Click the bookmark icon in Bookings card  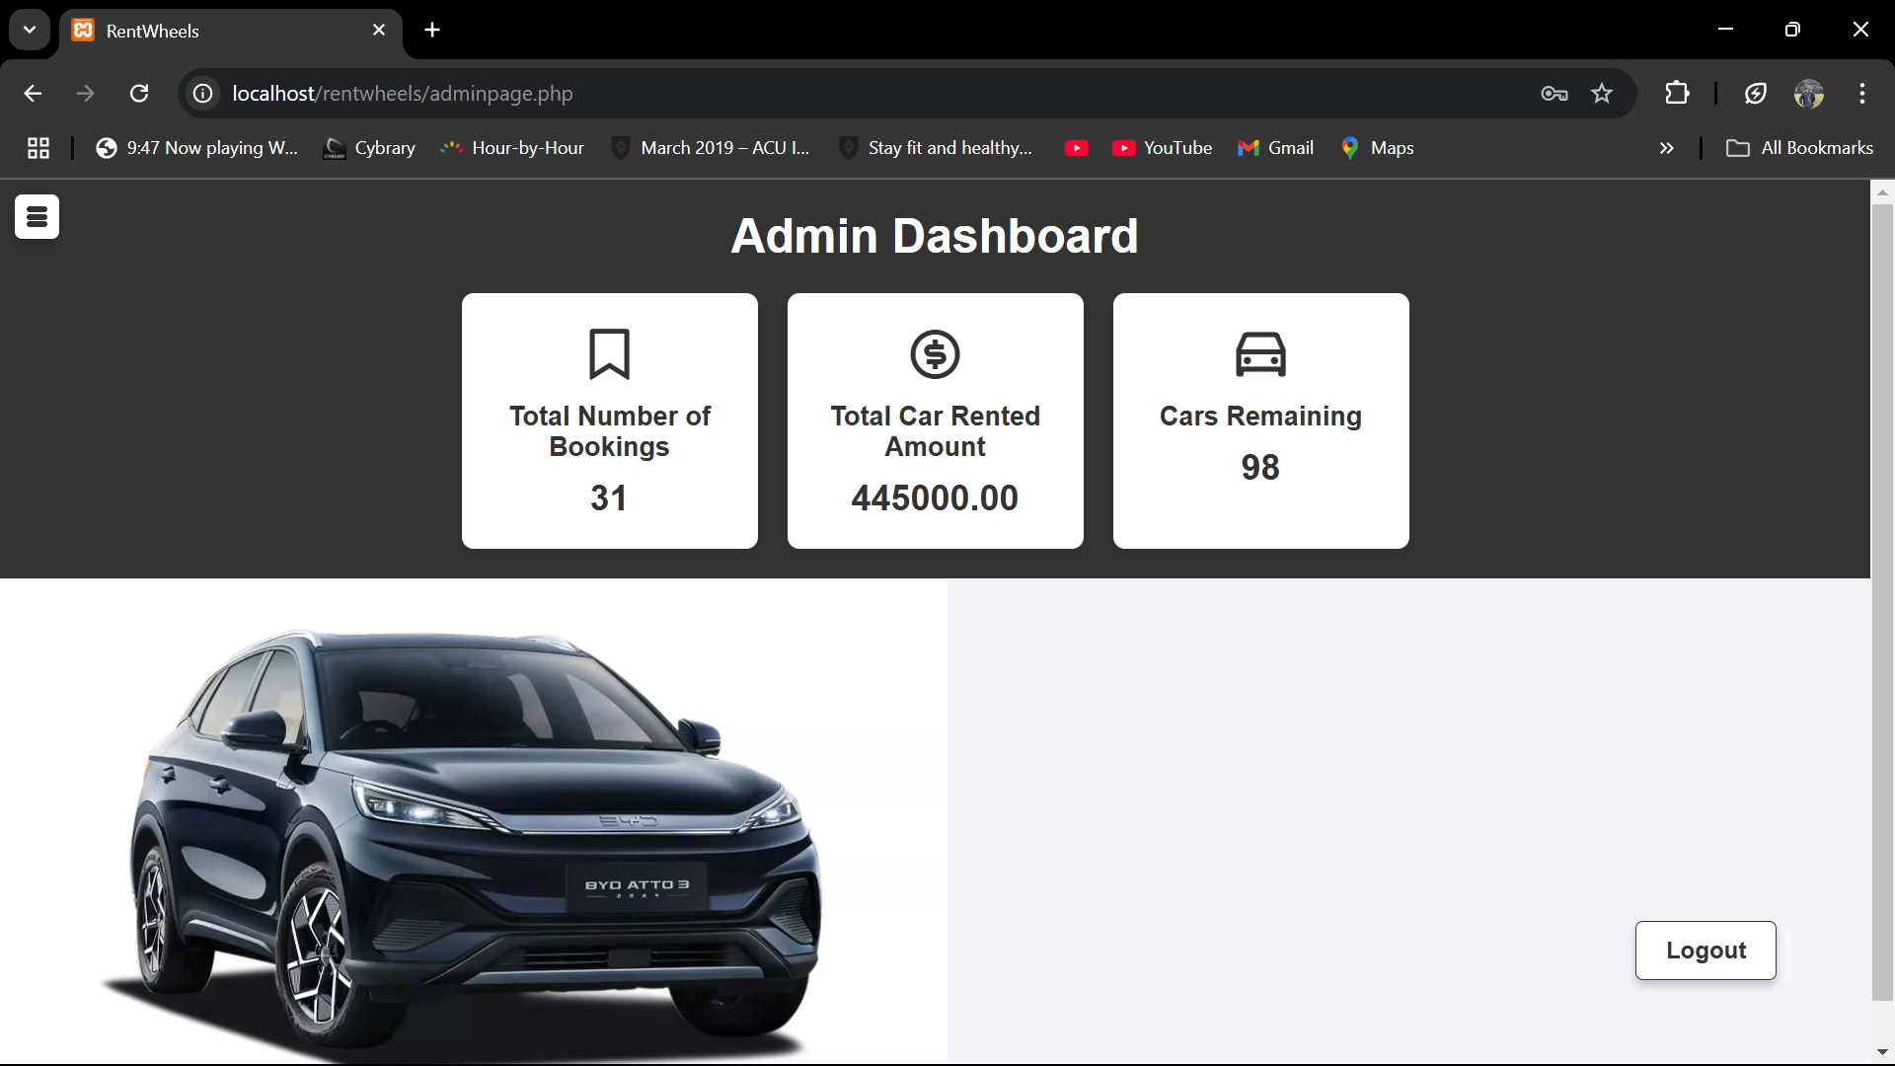click(609, 354)
